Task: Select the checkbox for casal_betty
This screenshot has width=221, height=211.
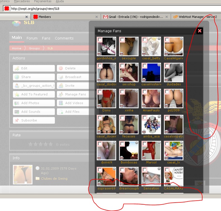Action: click(x=145, y=39)
